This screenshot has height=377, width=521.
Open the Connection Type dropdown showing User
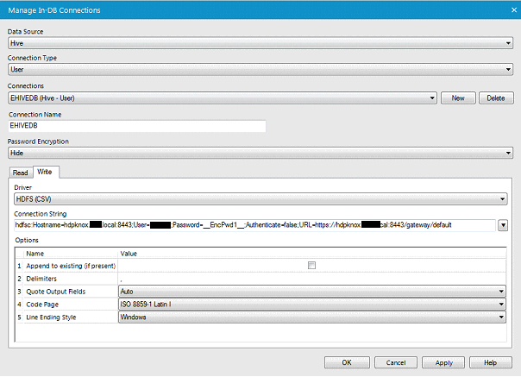260,70
